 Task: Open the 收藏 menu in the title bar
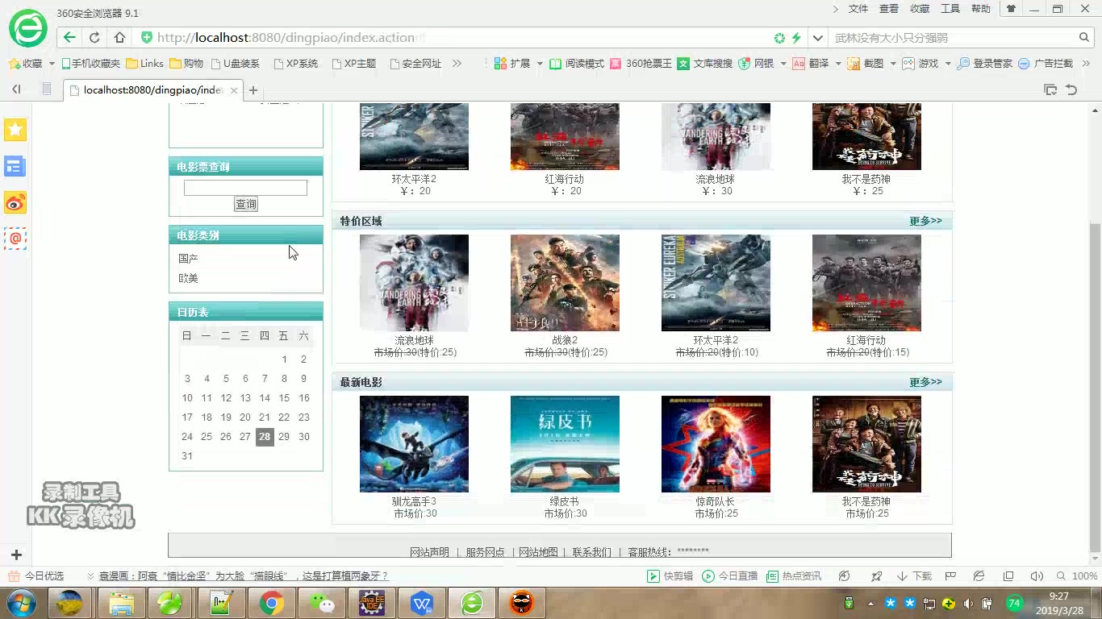coord(920,9)
